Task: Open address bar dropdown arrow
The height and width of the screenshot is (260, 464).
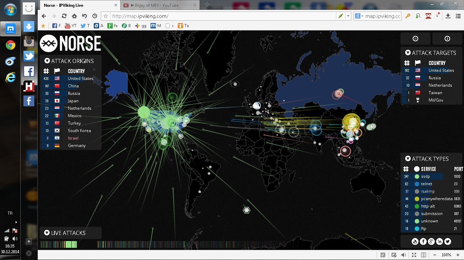Action: pos(348,16)
